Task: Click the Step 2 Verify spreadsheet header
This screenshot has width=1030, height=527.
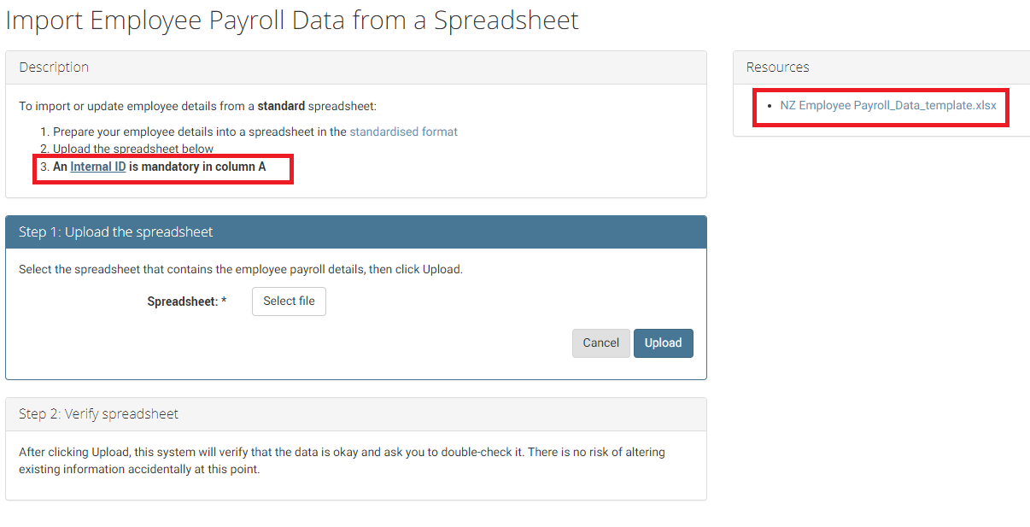Action: 99,414
